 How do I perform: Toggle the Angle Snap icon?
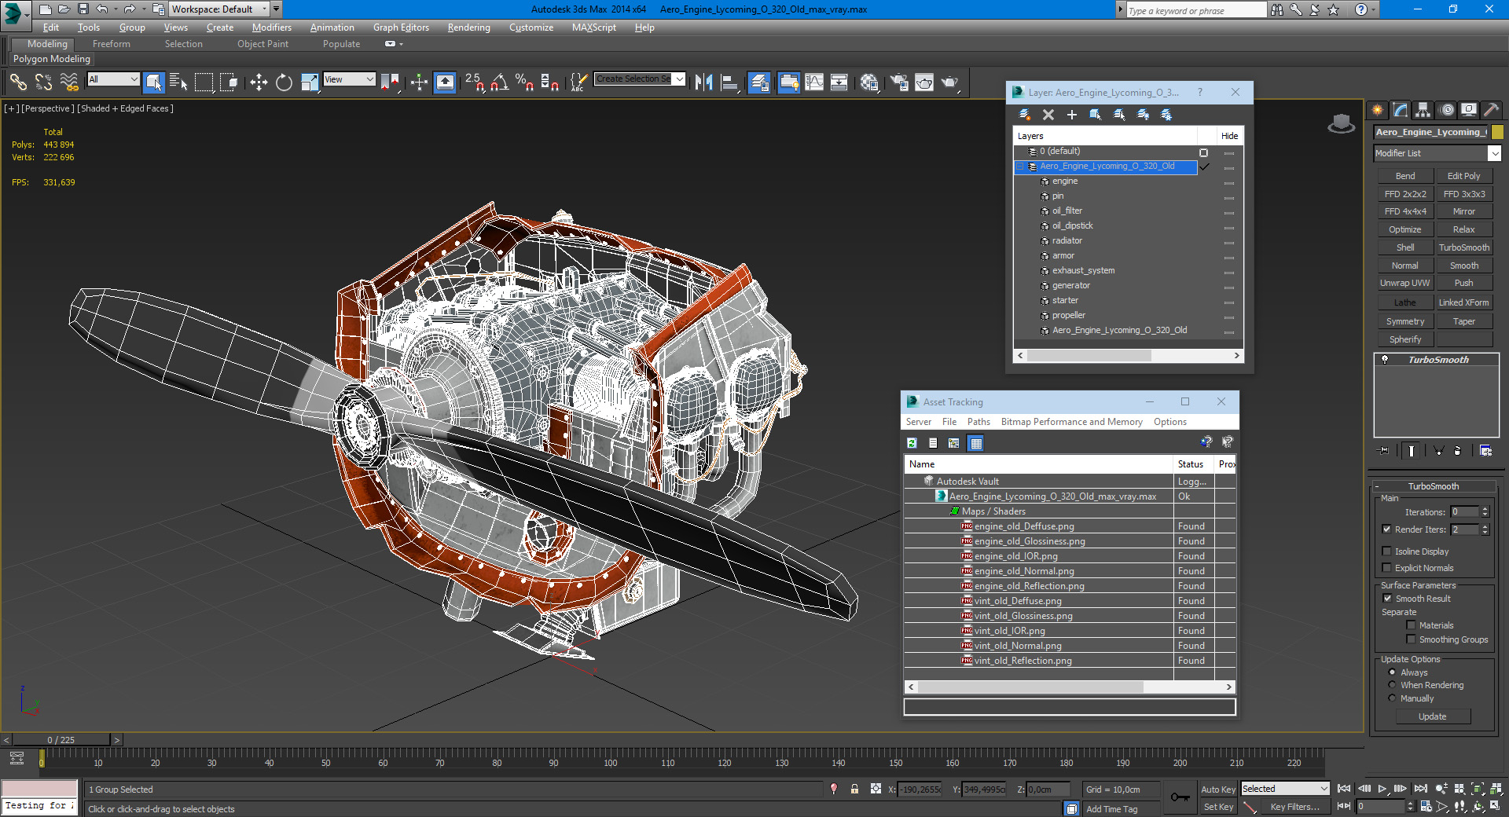pyautogui.click(x=499, y=82)
